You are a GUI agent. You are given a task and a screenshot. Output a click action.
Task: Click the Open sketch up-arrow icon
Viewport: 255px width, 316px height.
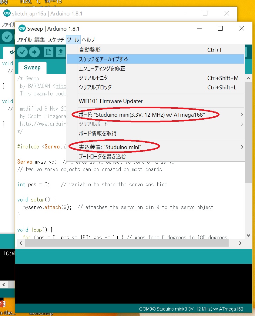point(61,52)
